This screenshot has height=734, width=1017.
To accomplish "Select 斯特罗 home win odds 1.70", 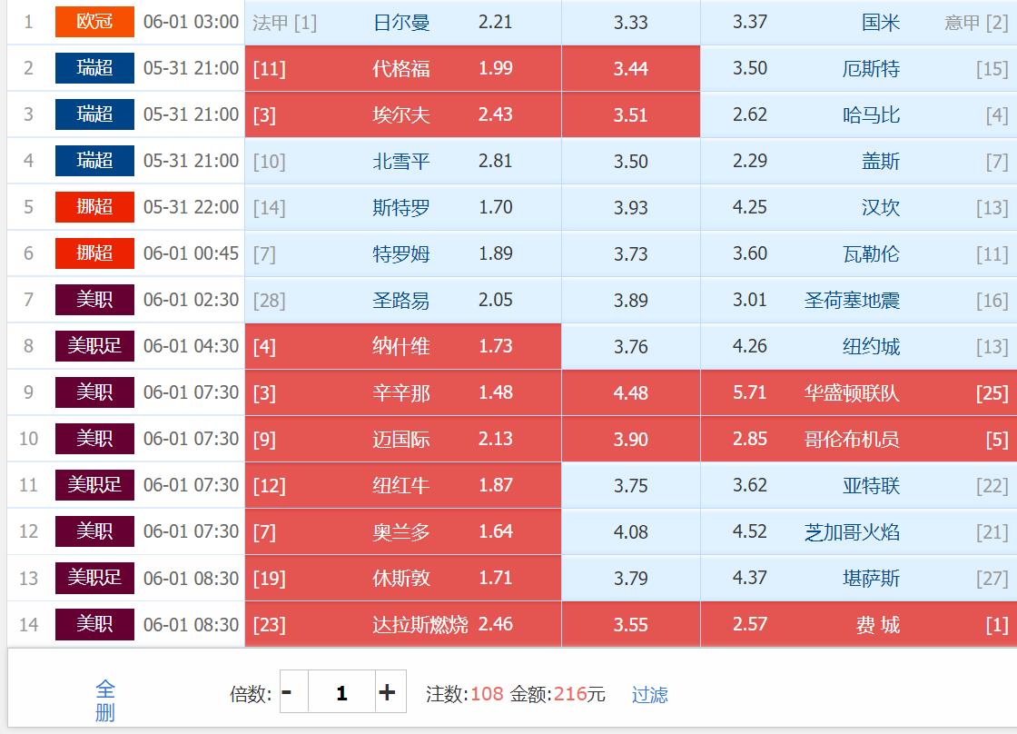I will pos(403,207).
